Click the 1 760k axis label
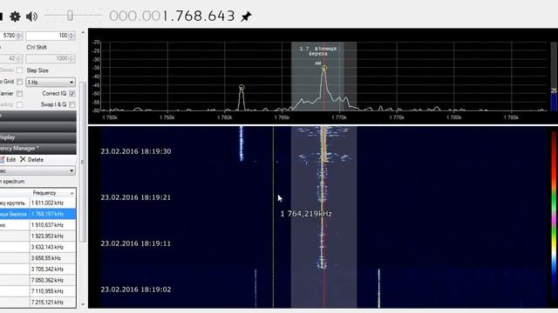This screenshot has width=558, height=313. tap(224, 117)
